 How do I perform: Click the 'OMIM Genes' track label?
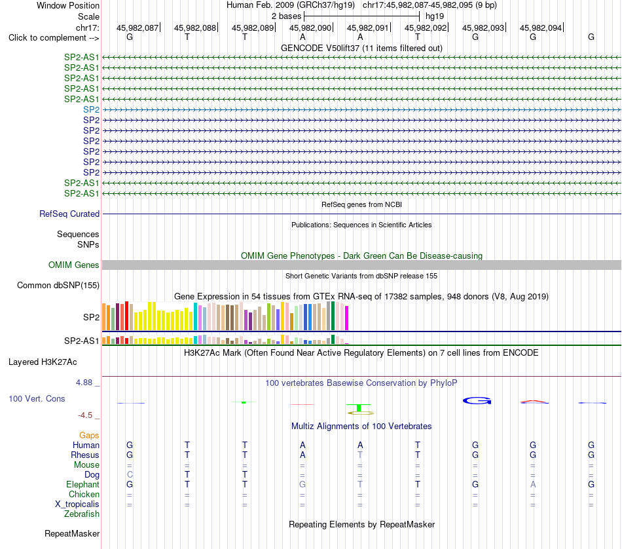tap(73, 265)
